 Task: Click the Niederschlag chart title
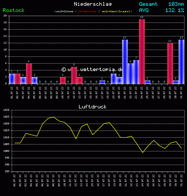[93, 4]
